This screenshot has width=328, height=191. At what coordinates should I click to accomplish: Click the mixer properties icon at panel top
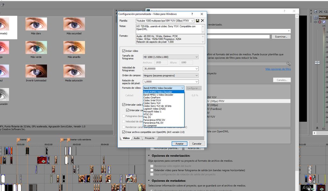(x=316, y=12)
